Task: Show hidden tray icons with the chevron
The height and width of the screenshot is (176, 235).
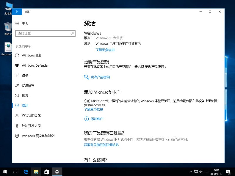Action: [x=191, y=172]
